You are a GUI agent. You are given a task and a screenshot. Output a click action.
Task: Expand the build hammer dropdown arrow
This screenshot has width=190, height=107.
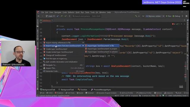139,16
